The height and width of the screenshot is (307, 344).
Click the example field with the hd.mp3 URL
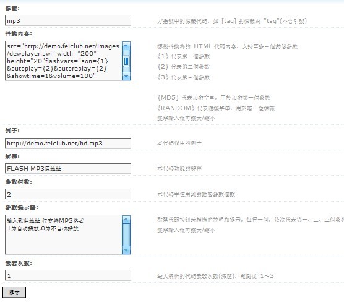pos(68,144)
